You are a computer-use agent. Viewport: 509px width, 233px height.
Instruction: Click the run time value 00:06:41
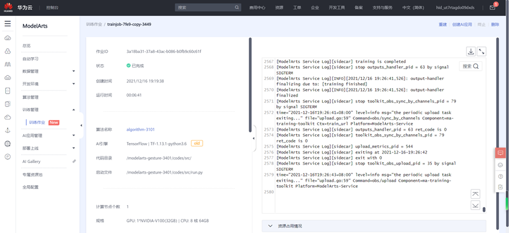coord(134,95)
